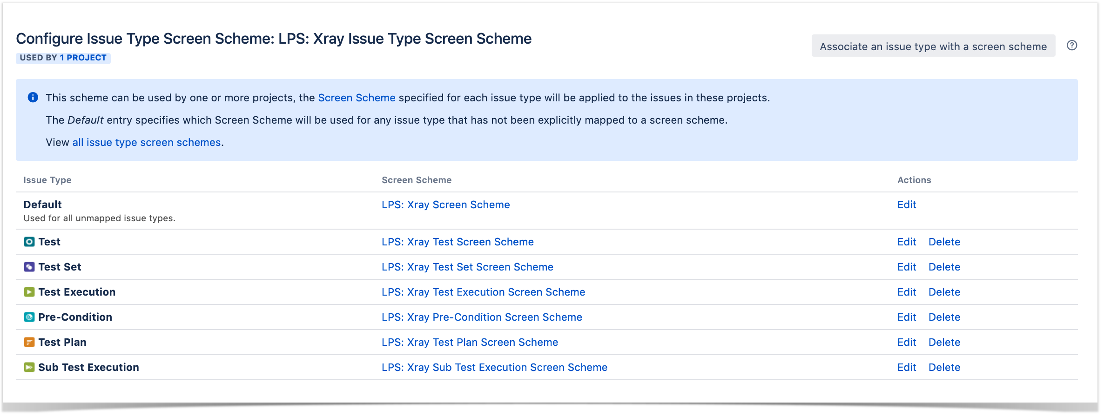The width and height of the screenshot is (1104, 416).
Task: Click the Test issue type icon
Action: 29,242
